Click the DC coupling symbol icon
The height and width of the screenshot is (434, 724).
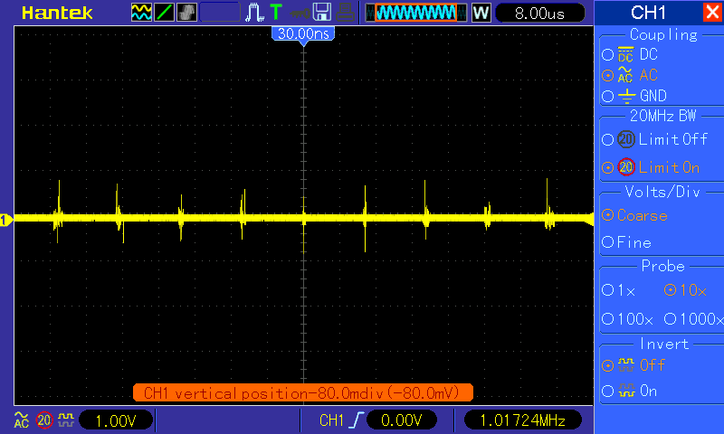click(x=625, y=54)
